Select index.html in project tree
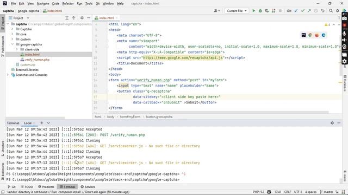The height and width of the screenshot is (195, 348). click(32, 54)
